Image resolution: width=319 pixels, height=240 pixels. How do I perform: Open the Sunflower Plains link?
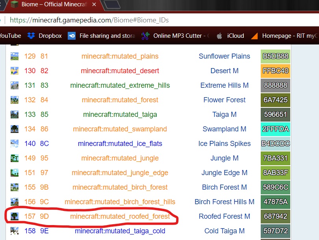(x=224, y=56)
